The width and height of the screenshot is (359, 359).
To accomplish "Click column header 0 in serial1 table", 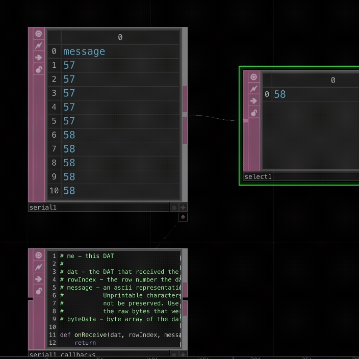I will coord(120,37).
